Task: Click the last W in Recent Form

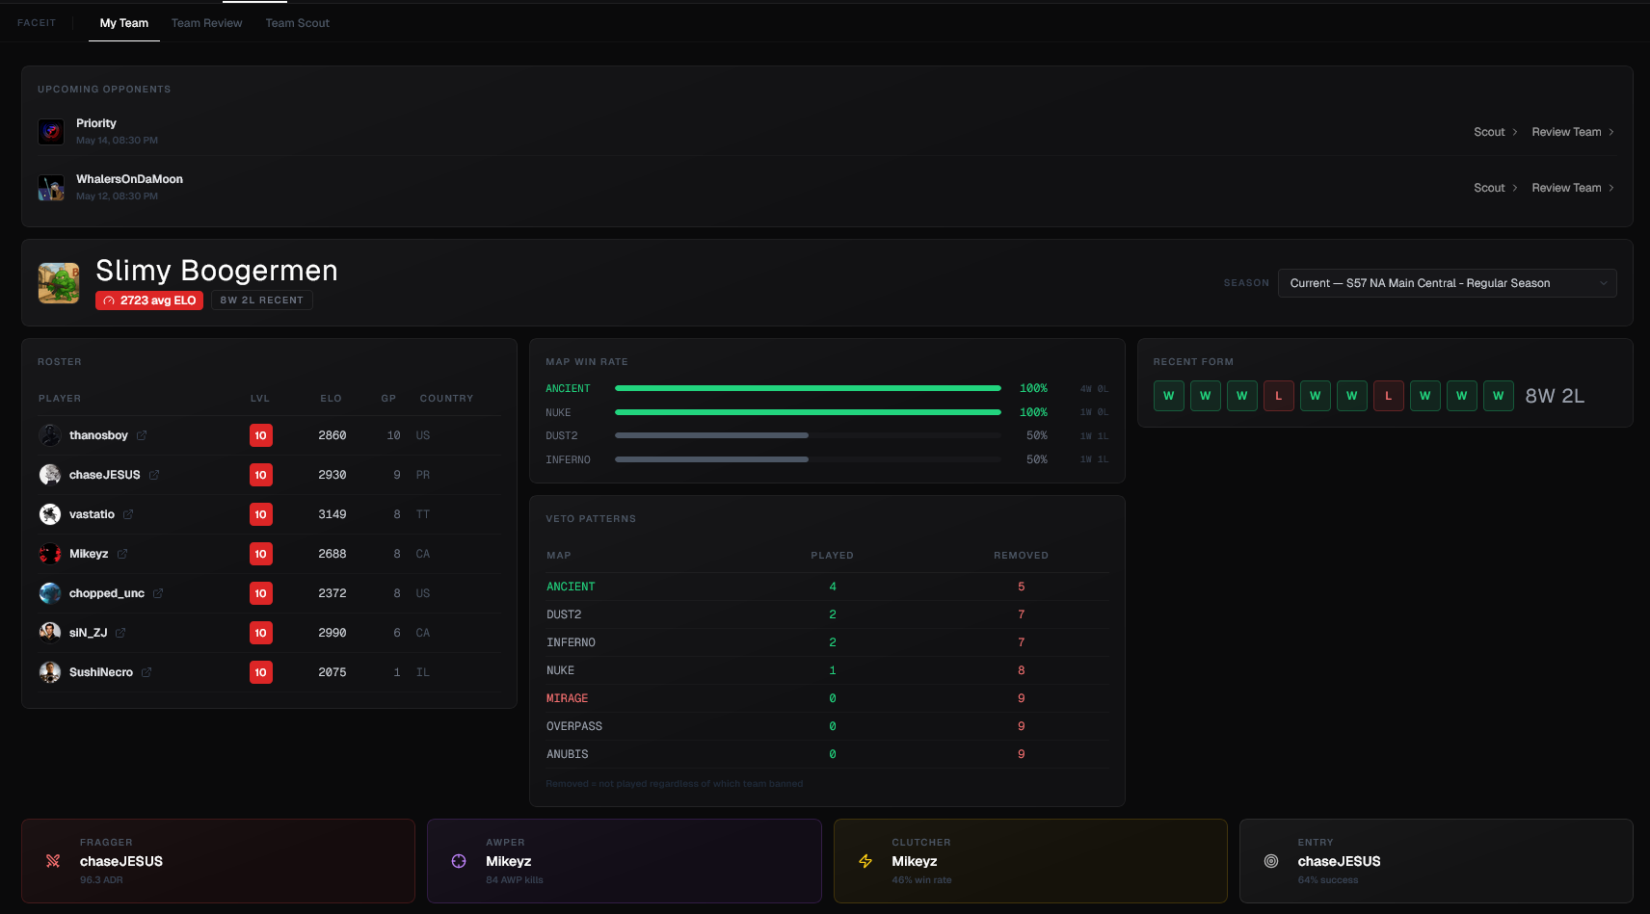Action: (1499, 396)
